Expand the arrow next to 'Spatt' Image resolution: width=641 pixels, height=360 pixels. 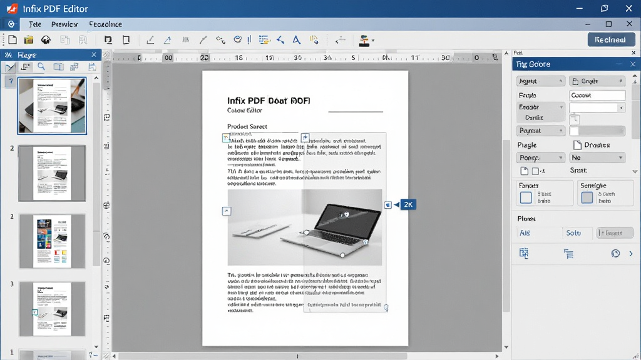[x=635, y=171]
